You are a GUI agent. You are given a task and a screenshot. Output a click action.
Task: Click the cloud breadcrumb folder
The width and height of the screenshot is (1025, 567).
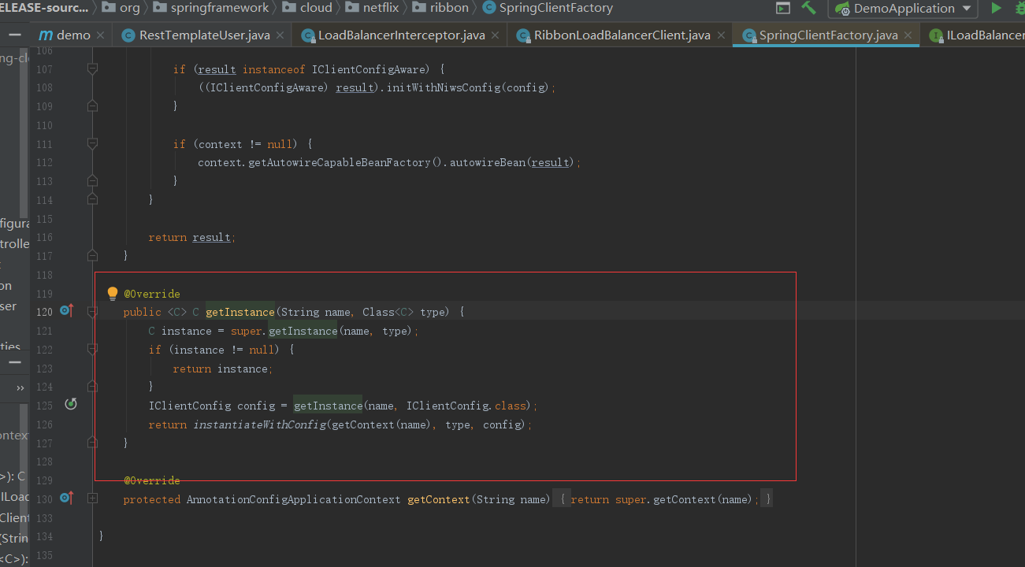pyautogui.click(x=308, y=8)
